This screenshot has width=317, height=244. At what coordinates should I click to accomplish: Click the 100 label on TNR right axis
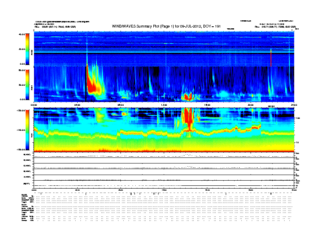click(x=298, y=118)
